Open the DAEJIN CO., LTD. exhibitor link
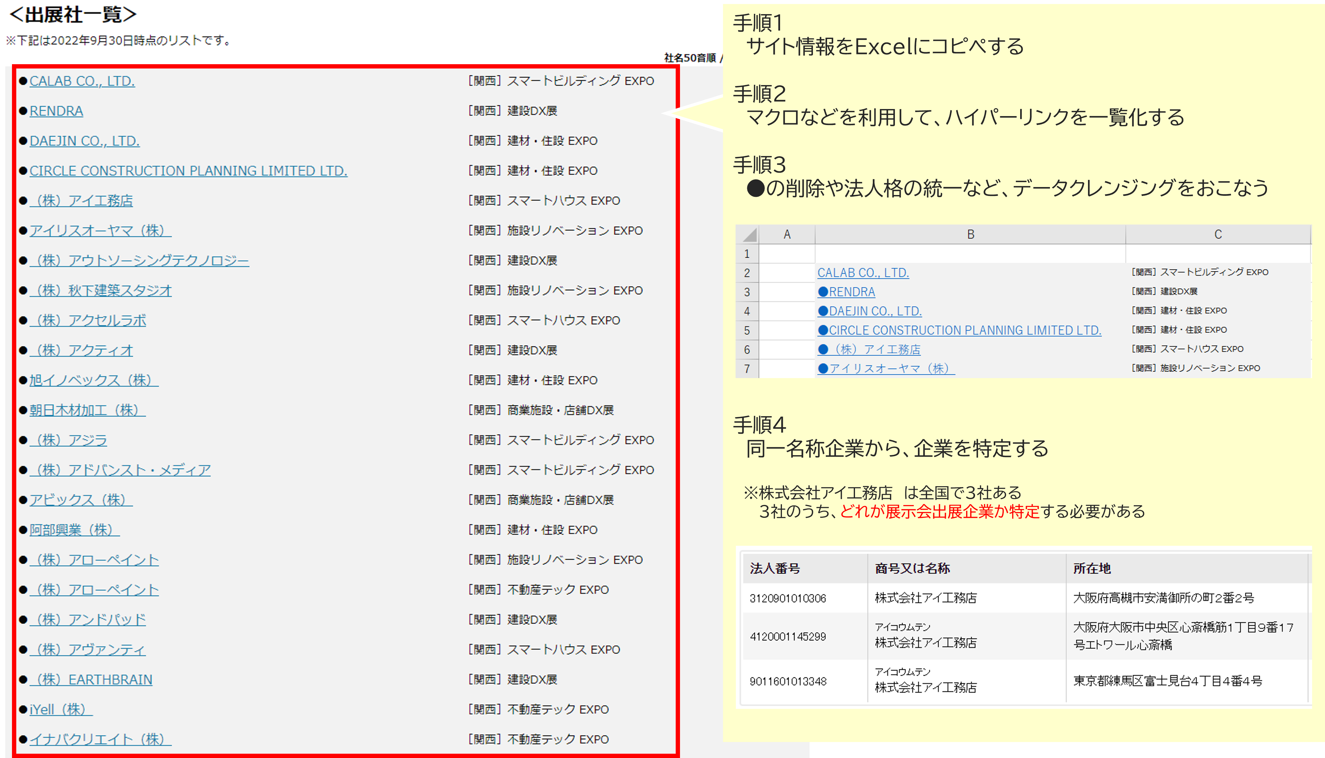The image size is (1325, 758). click(84, 141)
